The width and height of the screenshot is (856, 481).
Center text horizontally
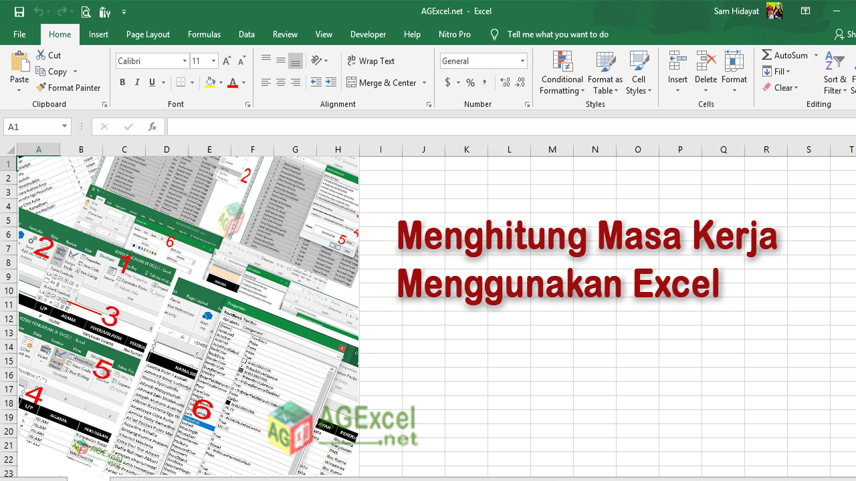click(281, 83)
